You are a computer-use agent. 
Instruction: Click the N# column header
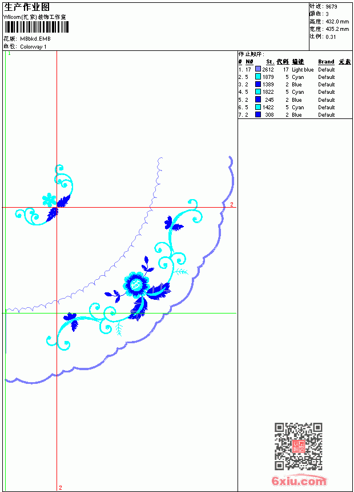click(x=249, y=62)
